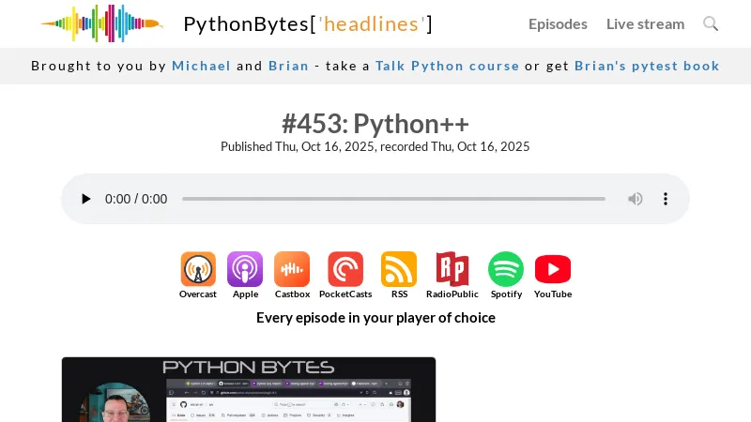Open the RadioPublic icon
The height and width of the screenshot is (422, 751).
point(452,270)
